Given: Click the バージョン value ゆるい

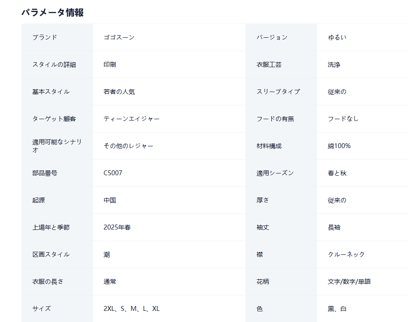Looking at the screenshot, I should click(337, 37).
